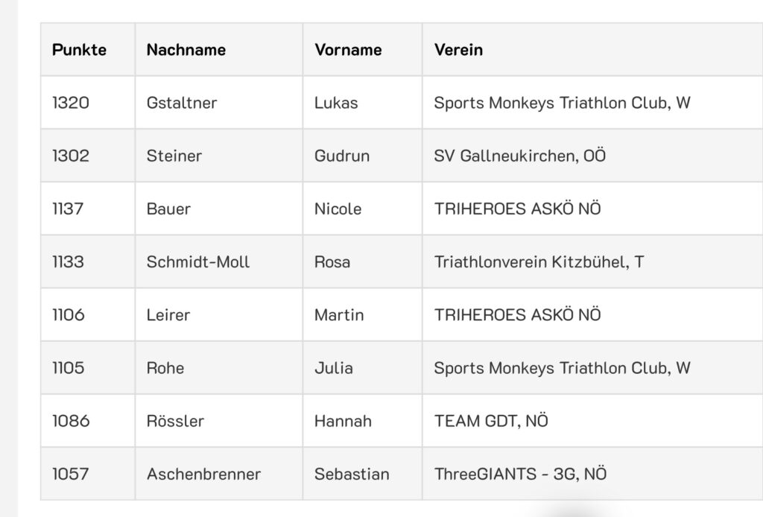763x517 pixels.
Task: Click the TEAM GDT, NÖ cell
Action: [491, 420]
